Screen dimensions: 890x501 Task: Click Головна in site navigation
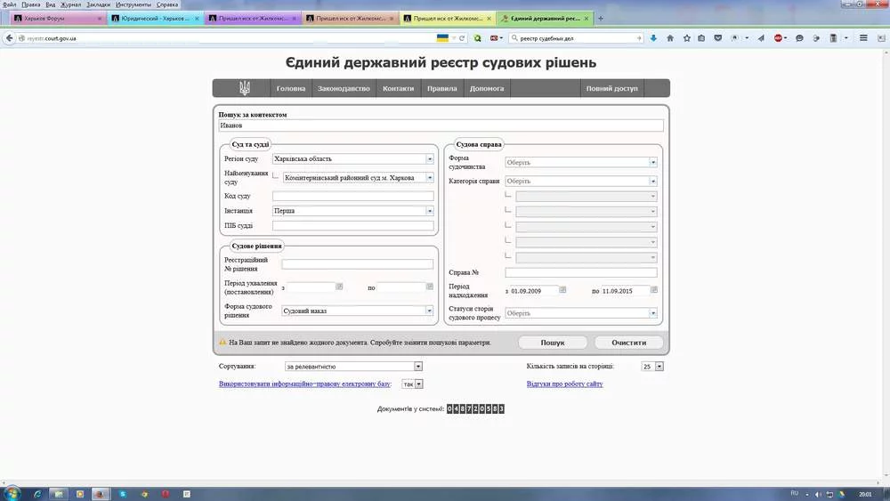pyautogui.click(x=291, y=88)
